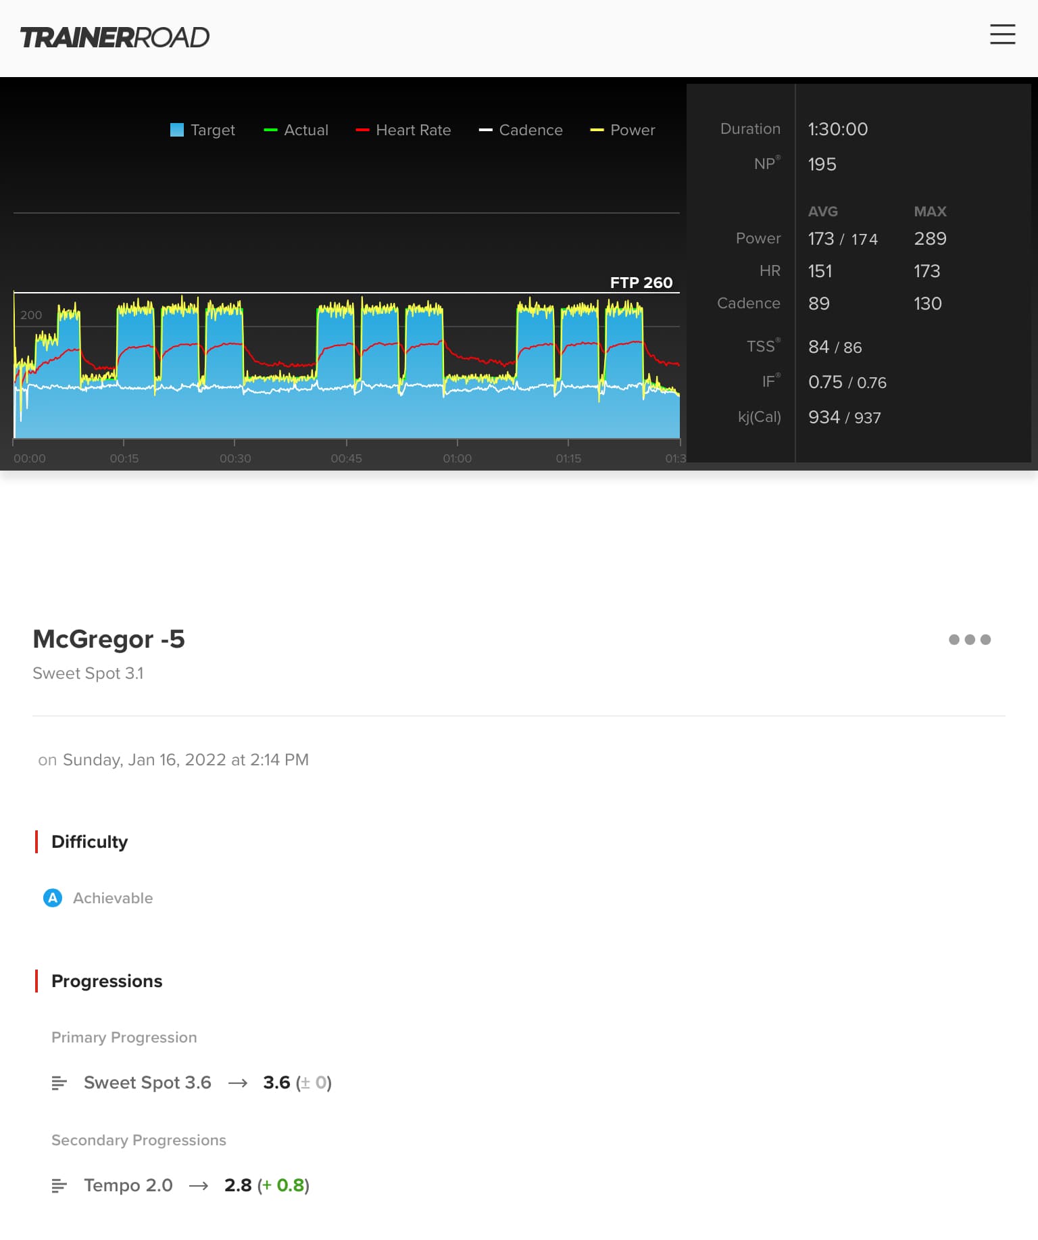Image resolution: width=1038 pixels, height=1240 pixels.
Task: Click the red Heart Rate legend swatch
Action: [x=362, y=130]
